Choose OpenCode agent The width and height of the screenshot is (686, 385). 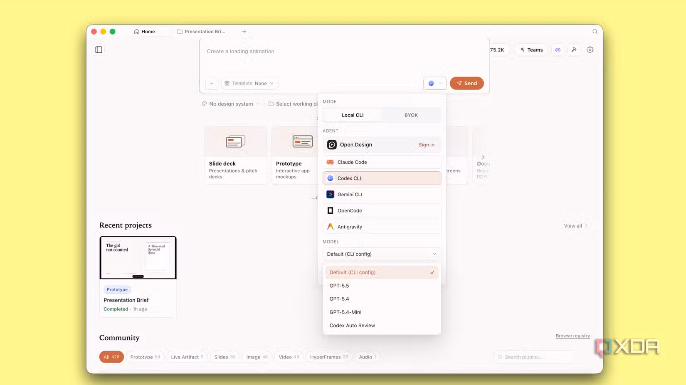pos(382,211)
